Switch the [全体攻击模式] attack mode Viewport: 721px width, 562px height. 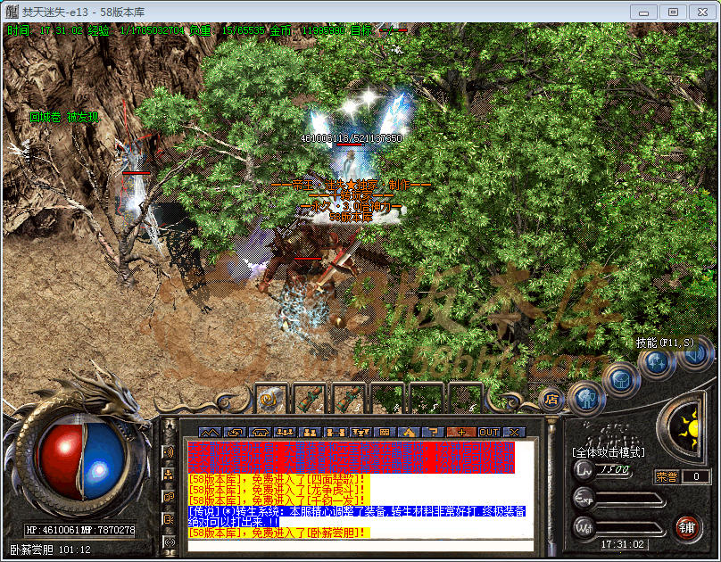pos(609,452)
